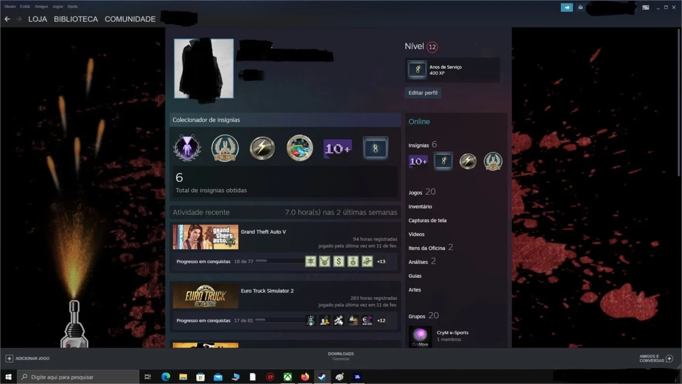This screenshot has width=682, height=384.
Task: Open Xbox app from taskbar
Action: click(x=287, y=377)
